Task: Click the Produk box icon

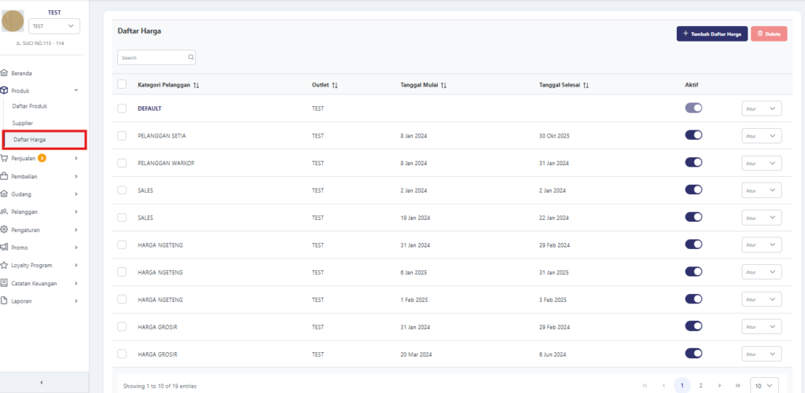Action: tap(5, 91)
